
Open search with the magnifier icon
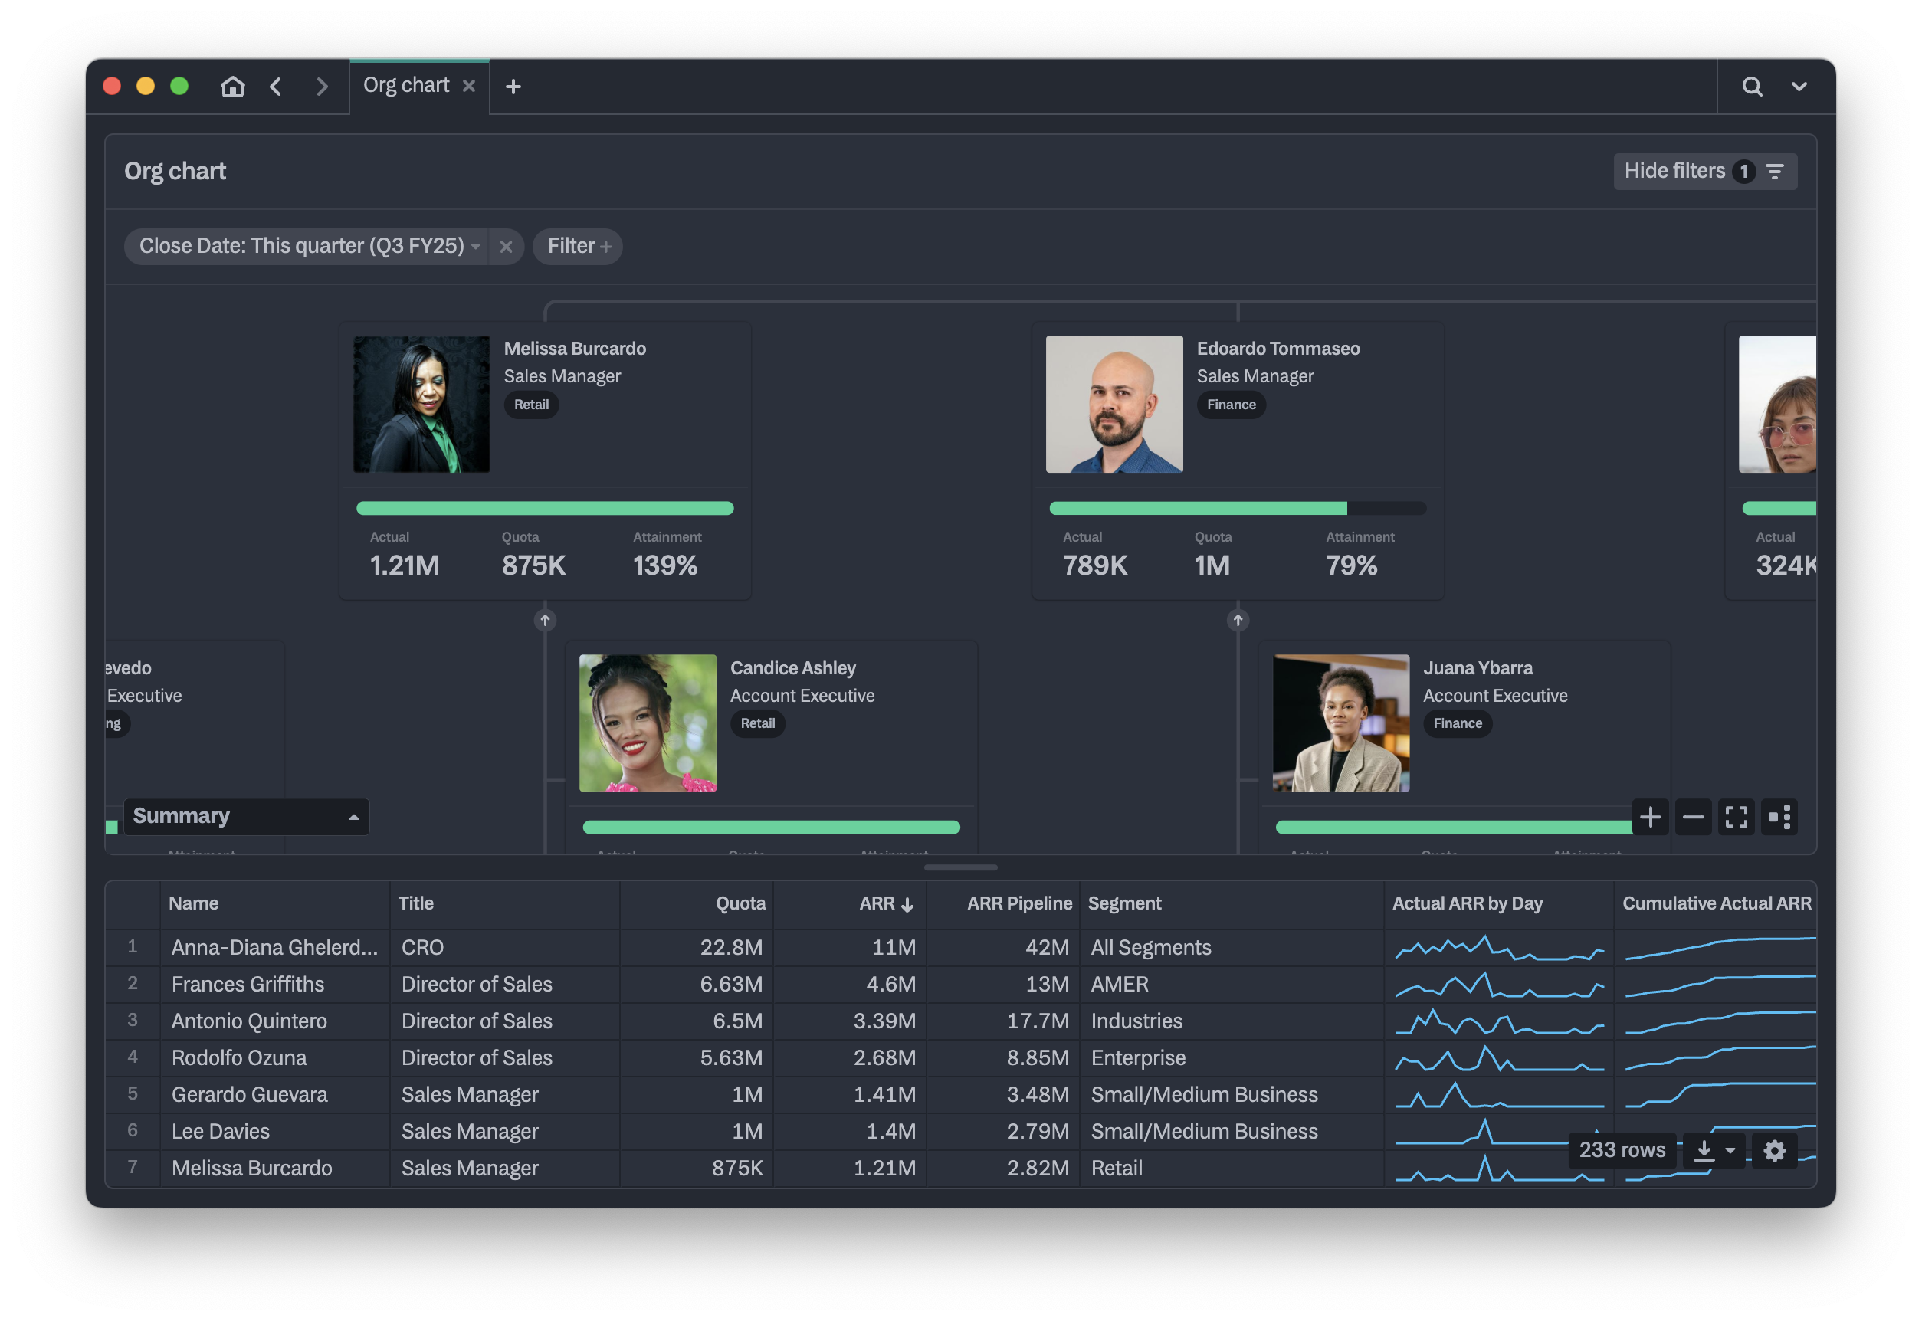point(1751,86)
